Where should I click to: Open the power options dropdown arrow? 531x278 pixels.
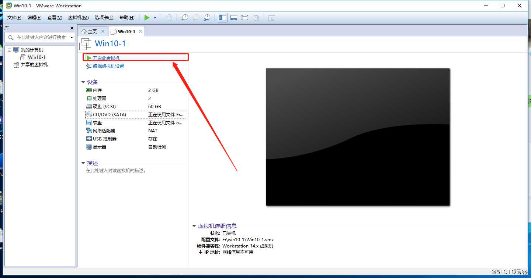(155, 18)
